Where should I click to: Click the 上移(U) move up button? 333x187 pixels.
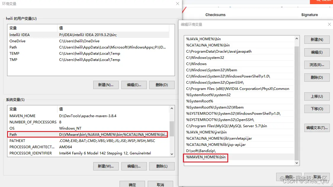tap(317, 96)
